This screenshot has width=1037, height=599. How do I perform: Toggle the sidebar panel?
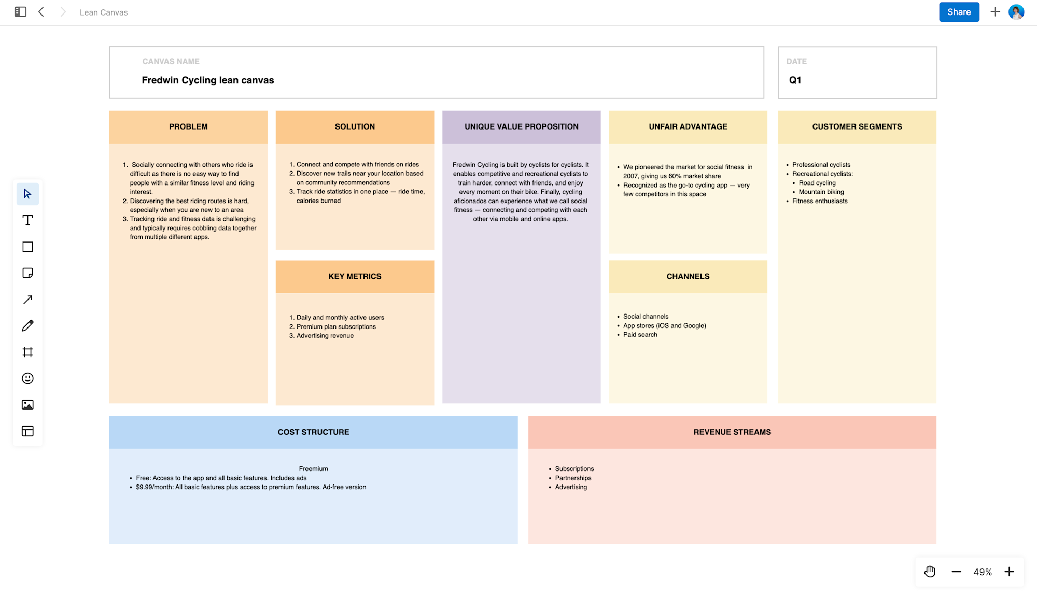(20, 12)
